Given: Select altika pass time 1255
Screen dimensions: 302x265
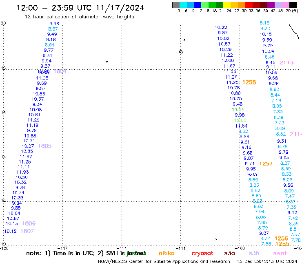Looking at the screenshot, I should pyautogui.click(x=282, y=244).
